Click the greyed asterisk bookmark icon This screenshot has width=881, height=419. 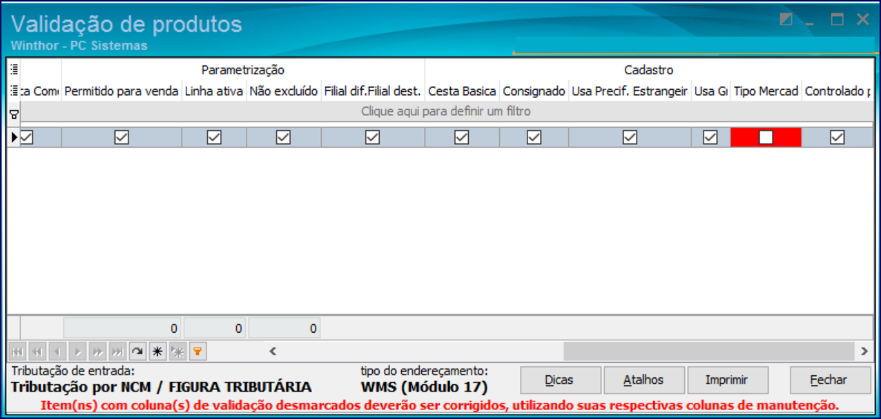click(x=177, y=352)
